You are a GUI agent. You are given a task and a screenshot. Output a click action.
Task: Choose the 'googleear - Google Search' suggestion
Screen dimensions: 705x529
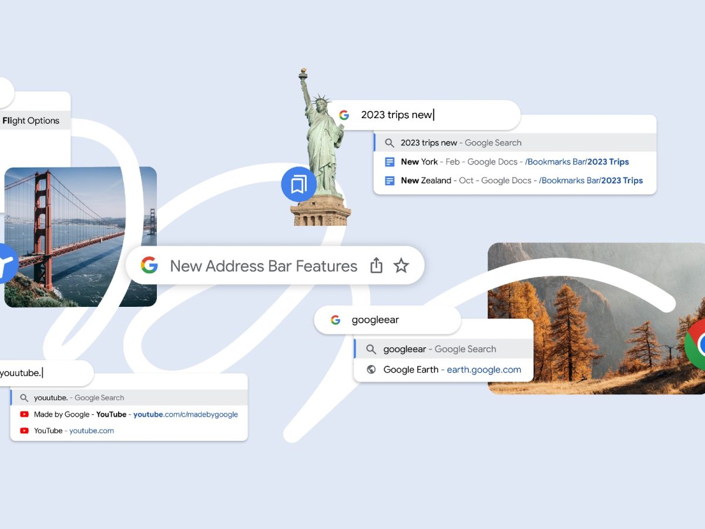tap(439, 349)
